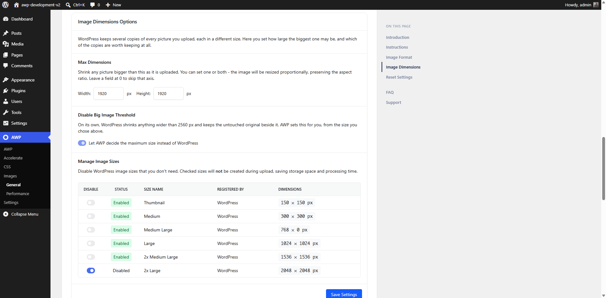
Task: Jump to Image Dimensions section link
Action: (x=403, y=67)
